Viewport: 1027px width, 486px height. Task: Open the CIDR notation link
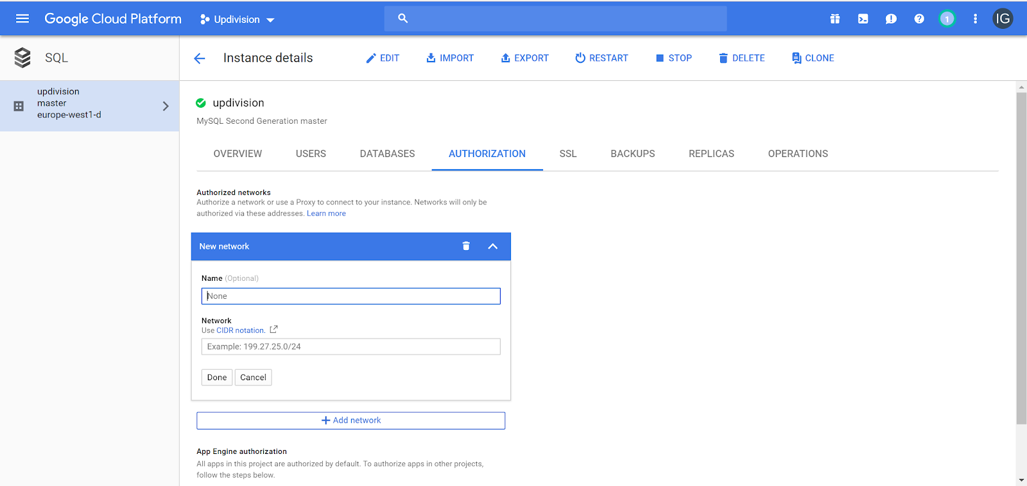coord(241,330)
